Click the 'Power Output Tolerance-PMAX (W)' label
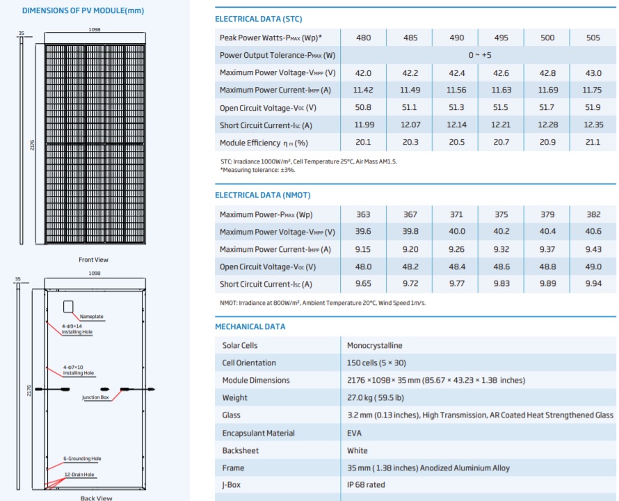Screen dimensions: 619x501 [x=278, y=55]
